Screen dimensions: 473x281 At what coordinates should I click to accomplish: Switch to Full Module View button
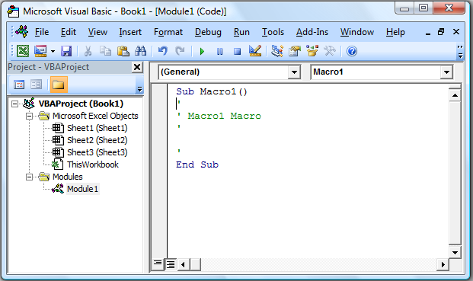click(171, 264)
